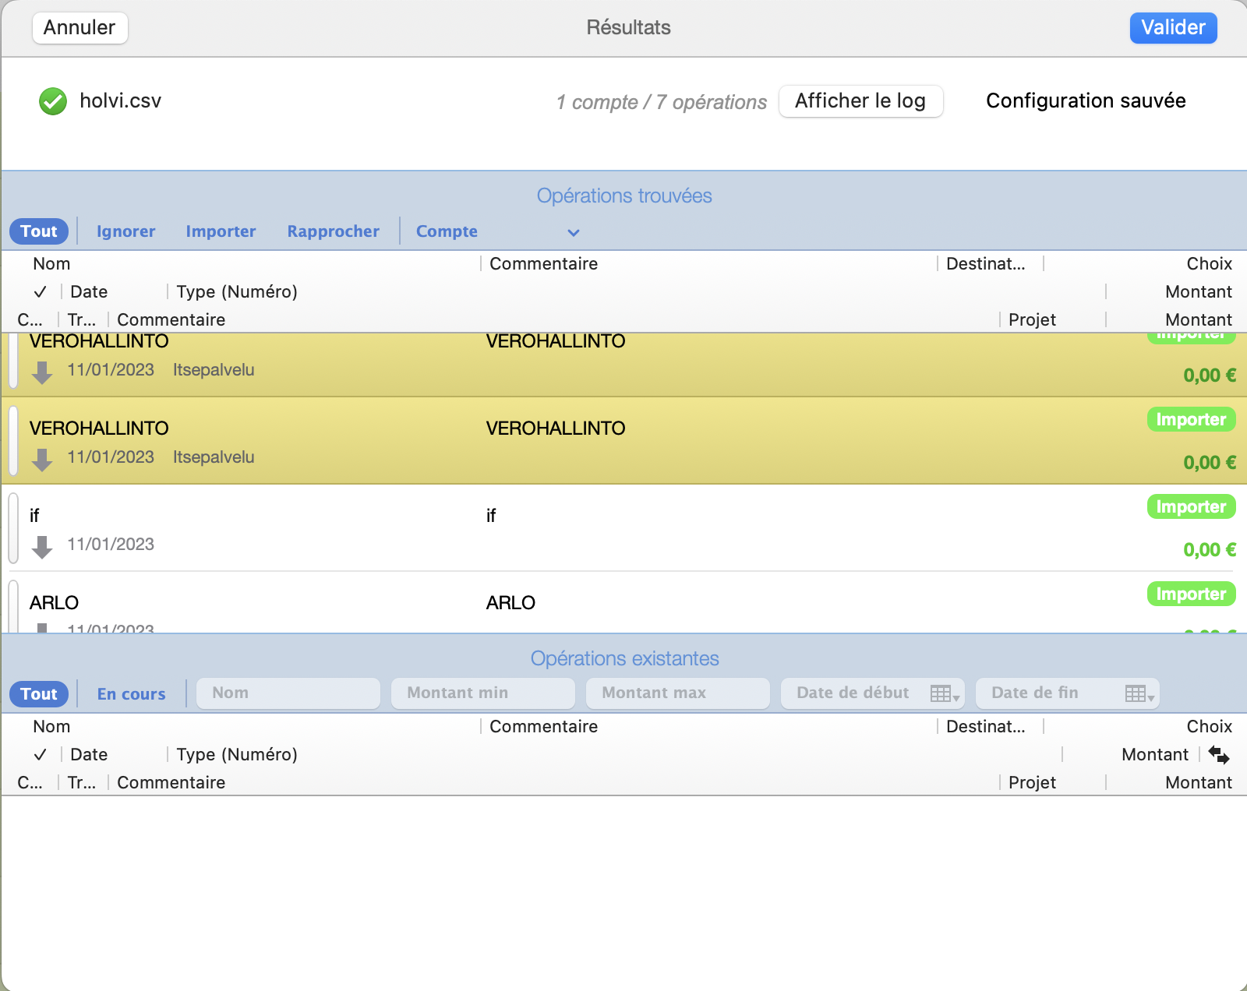
Task: Open the Date de début calendar icon
Action: click(x=944, y=693)
